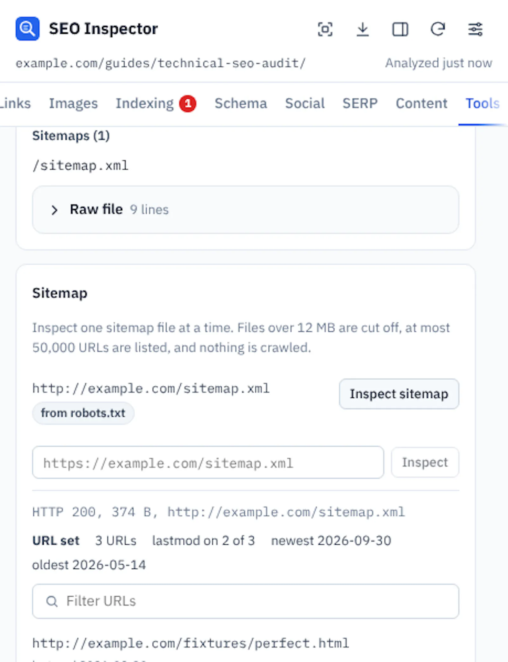Image resolution: width=508 pixels, height=662 pixels.
Task: Click the Inspect button beside URL field
Action: pyautogui.click(x=425, y=462)
